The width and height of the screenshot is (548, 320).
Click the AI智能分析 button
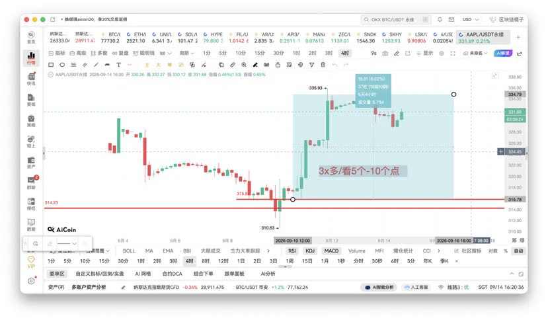pos(379,288)
